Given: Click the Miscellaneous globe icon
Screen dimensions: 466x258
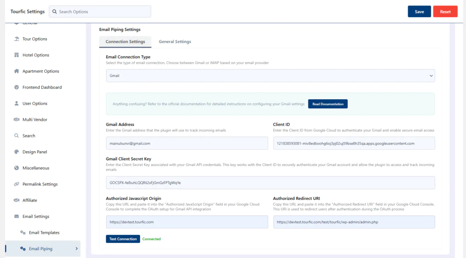Looking at the screenshot, I should tap(17, 168).
